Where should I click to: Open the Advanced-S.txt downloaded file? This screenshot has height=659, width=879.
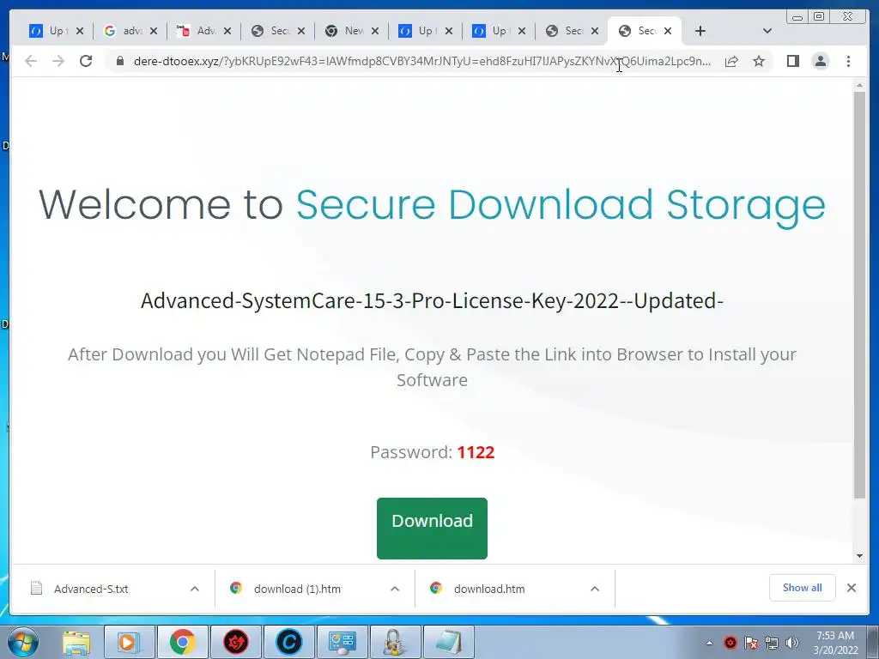(91, 589)
